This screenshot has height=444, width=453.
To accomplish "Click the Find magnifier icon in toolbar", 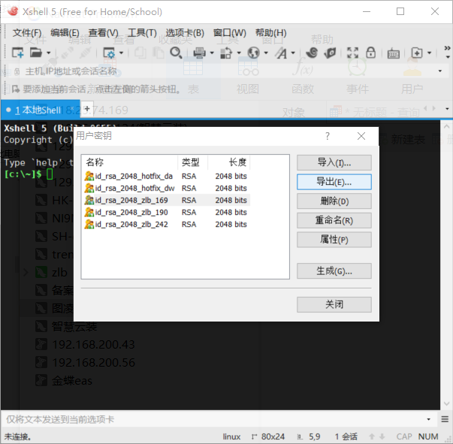I will pos(176,53).
